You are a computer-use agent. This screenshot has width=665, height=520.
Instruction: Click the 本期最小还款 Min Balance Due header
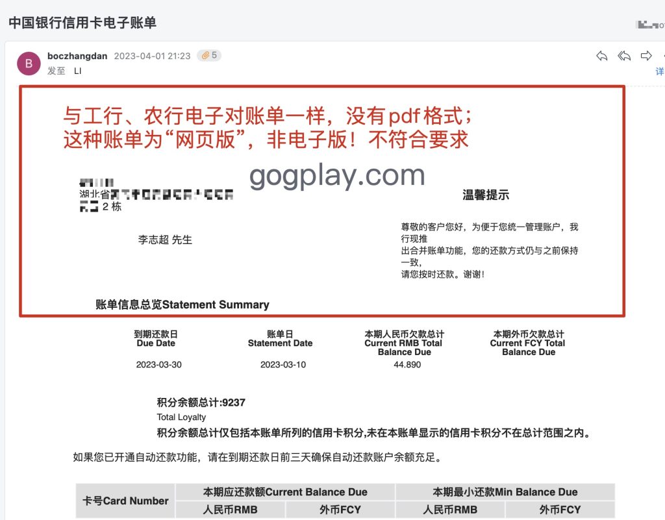point(505,492)
